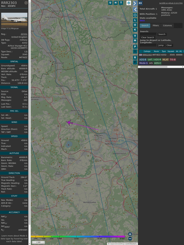
Task: Click the Jump to Airport input field
Action: coord(148,45)
